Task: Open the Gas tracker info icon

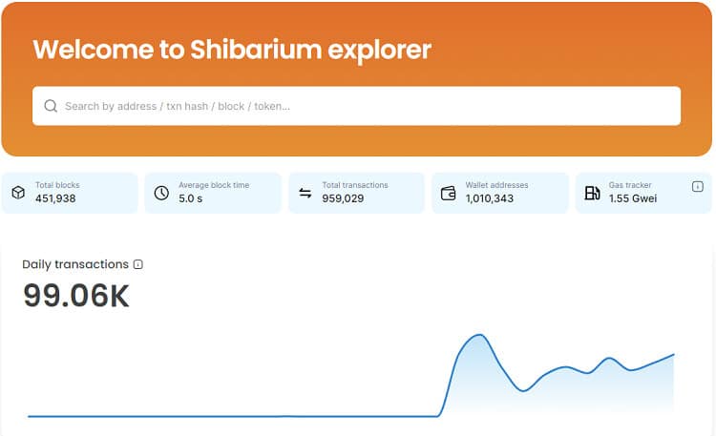Action: [697, 186]
